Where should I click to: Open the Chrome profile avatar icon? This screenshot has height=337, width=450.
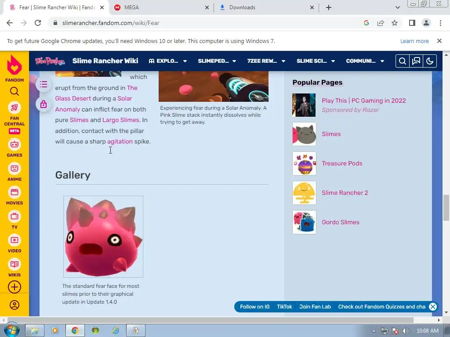click(x=426, y=23)
